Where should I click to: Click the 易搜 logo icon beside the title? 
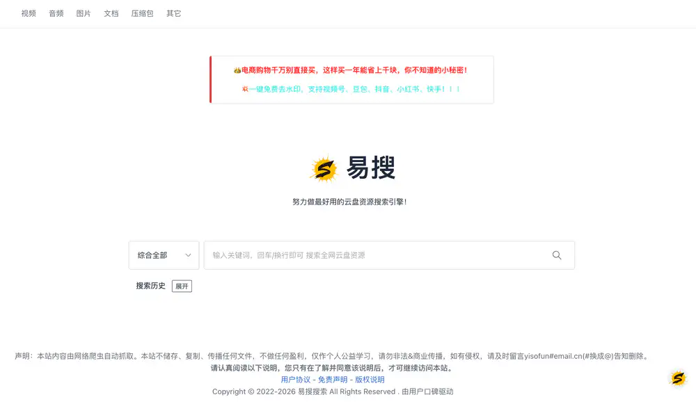(324, 168)
